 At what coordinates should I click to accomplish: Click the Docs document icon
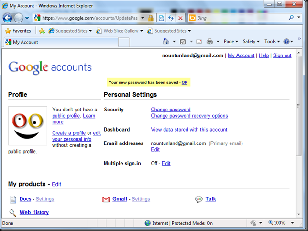click(x=13, y=199)
